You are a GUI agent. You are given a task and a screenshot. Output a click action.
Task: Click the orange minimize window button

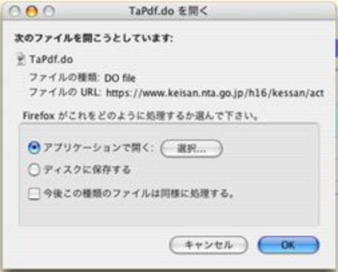pos(32,11)
